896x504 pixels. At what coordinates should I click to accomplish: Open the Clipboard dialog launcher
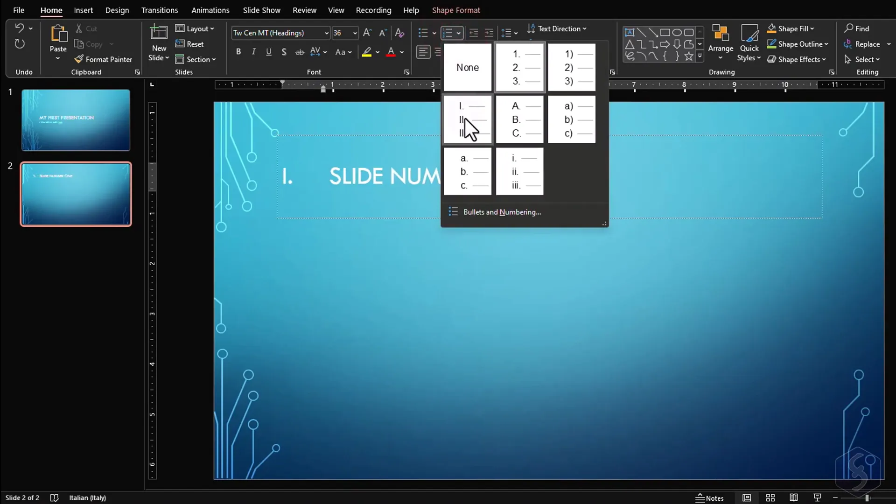click(x=137, y=72)
